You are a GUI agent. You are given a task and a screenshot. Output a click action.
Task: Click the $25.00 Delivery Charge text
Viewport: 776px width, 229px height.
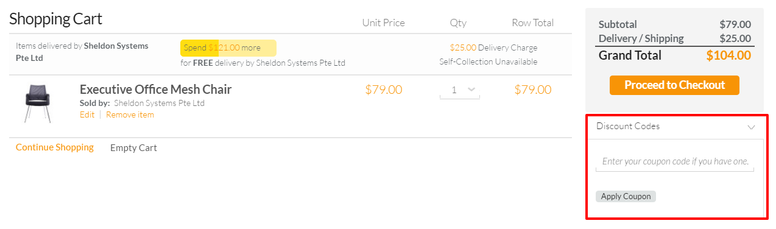point(493,48)
